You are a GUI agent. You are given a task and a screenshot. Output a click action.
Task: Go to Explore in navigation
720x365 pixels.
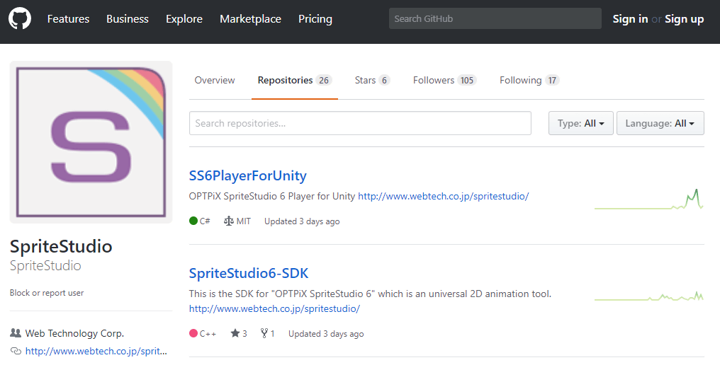coord(184,19)
